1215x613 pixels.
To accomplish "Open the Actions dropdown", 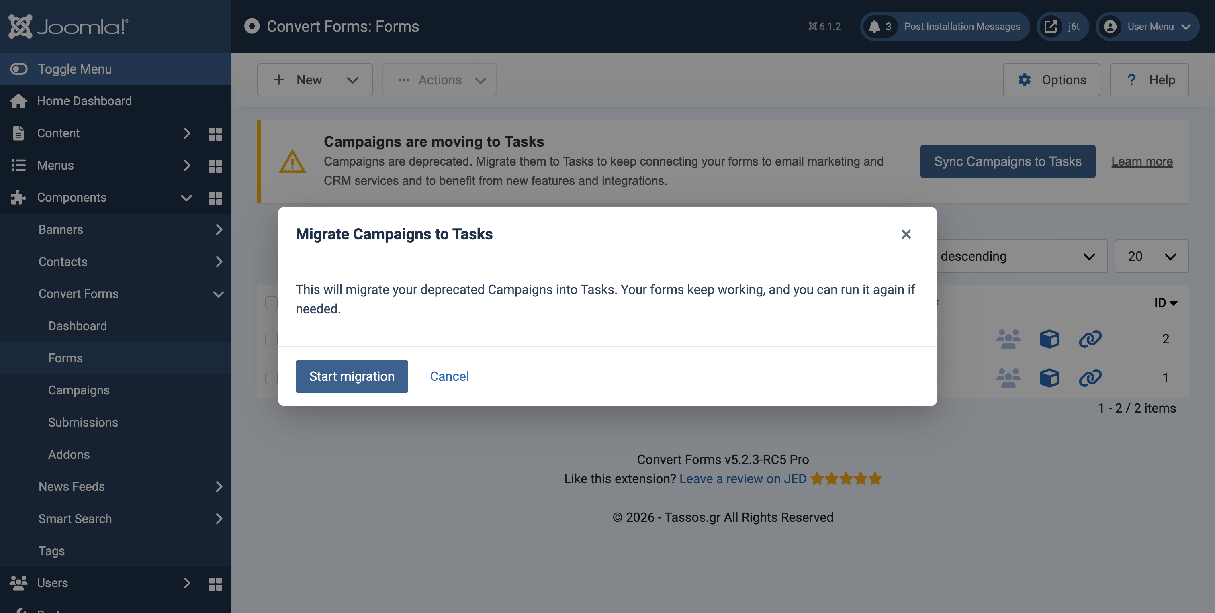I will click(439, 80).
